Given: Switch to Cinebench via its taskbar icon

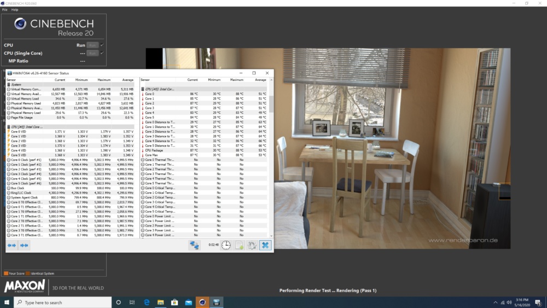Looking at the screenshot, I should [x=202, y=303].
